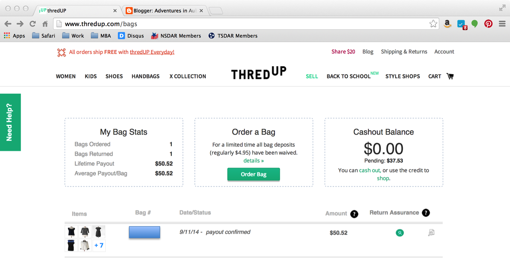The width and height of the screenshot is (510, 264).
Task: Click the Pinterest extension icon
Action: pos(488,24)
